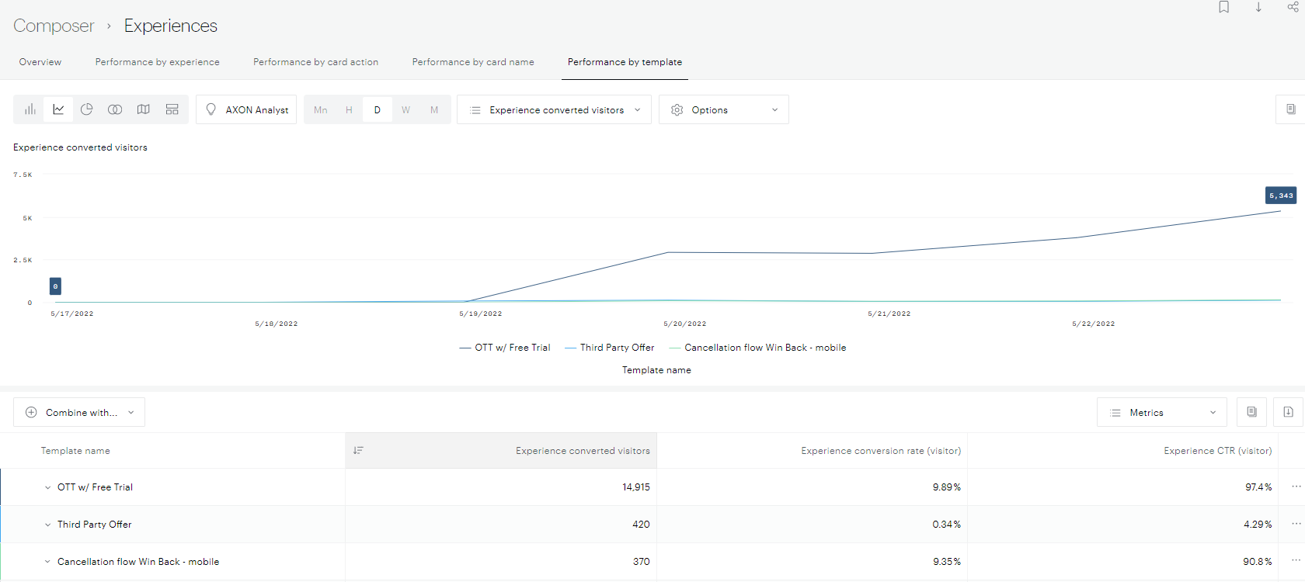Toggle Third Party Offer legend series
1305x582 pixels.
point(610,348)
